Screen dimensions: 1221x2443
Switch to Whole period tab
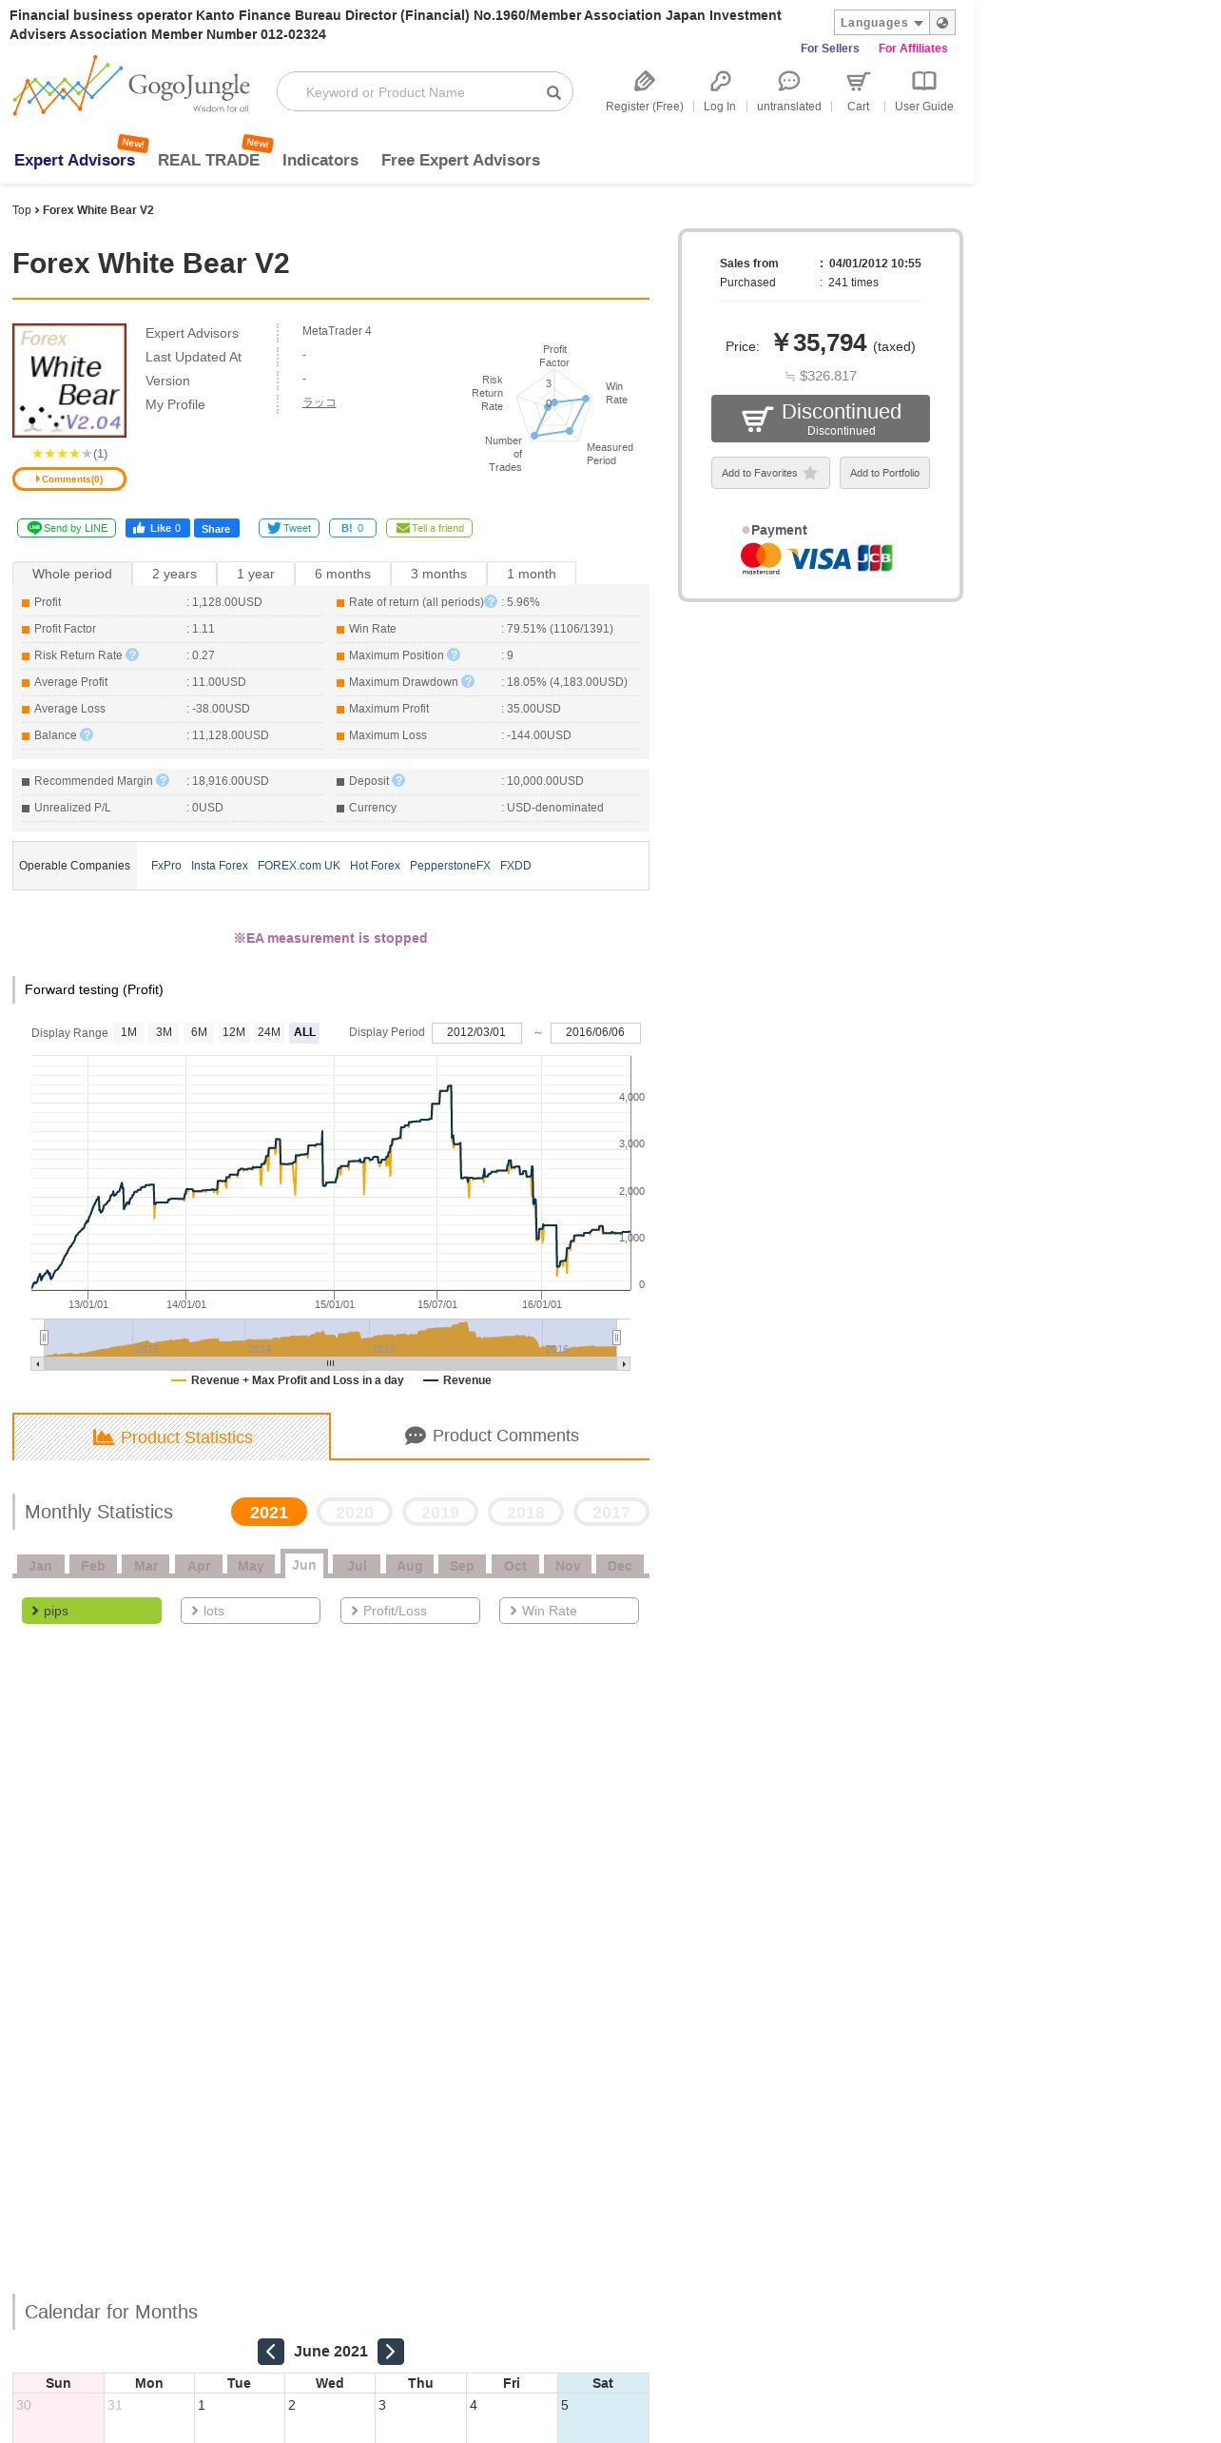72,574
